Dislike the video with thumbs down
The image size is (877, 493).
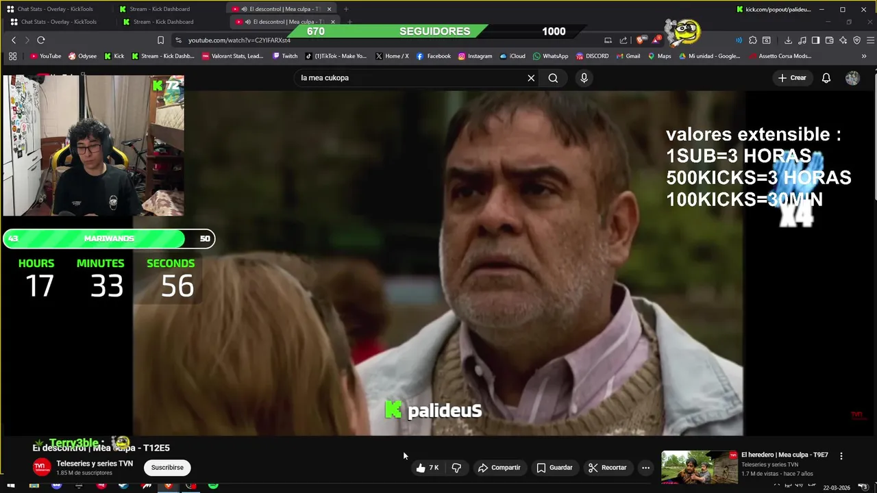pos(456,468)
